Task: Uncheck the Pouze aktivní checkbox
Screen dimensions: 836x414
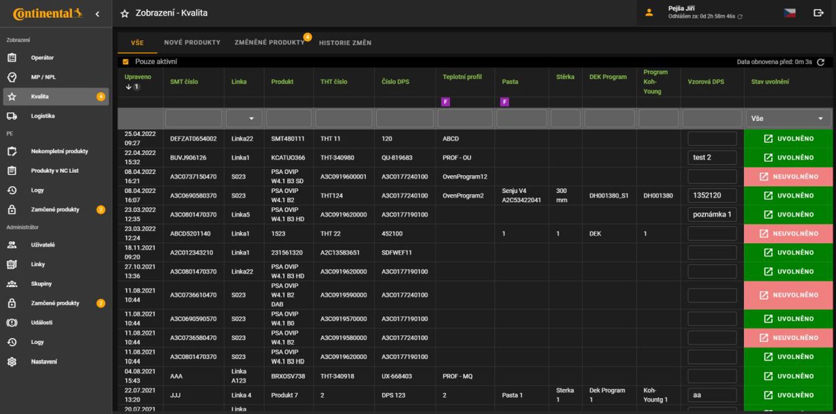Action: (125, 62)
